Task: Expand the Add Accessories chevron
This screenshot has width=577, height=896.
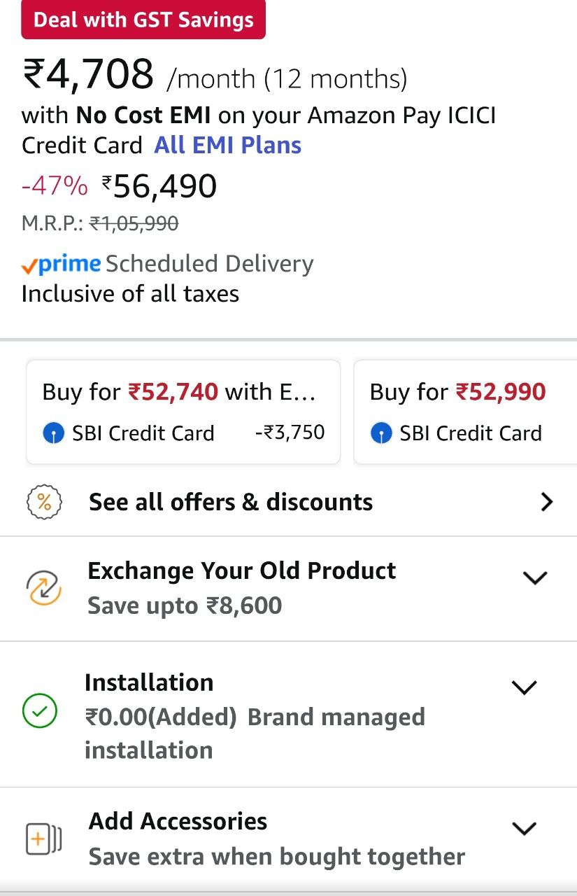Action: 524,829
